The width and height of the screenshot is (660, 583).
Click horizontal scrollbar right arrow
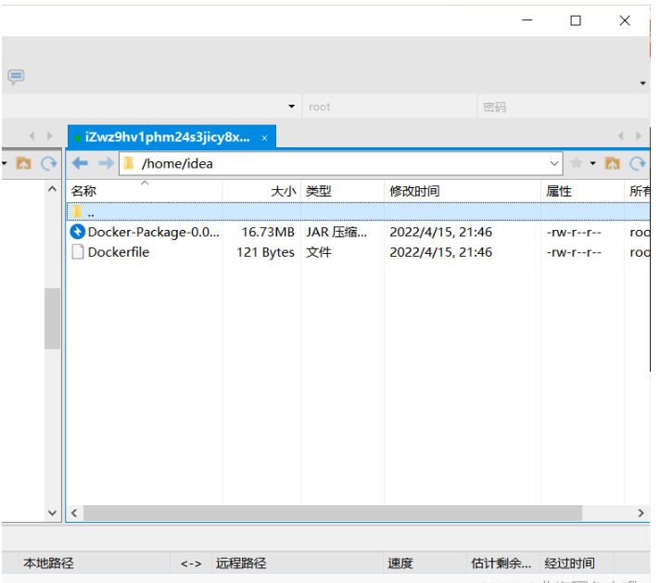(641, 513)
